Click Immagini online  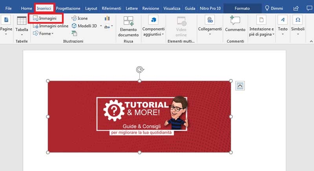coord(51,26)
